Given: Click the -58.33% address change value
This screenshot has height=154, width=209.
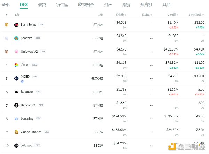Looking at the screenshot, I should click(x=200, y=94).
